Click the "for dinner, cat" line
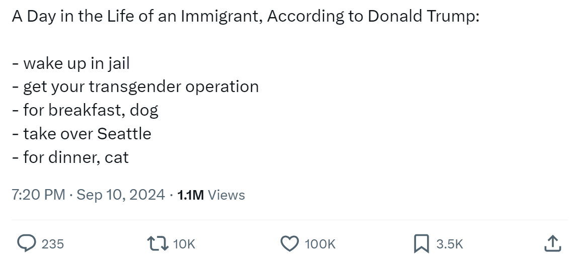 coord(75,157)
